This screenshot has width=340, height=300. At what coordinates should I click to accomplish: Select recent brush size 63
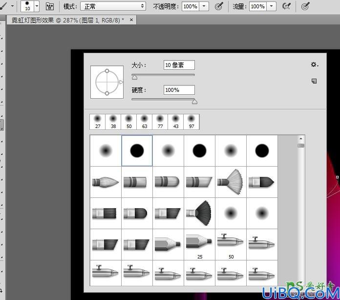[145, 122]
